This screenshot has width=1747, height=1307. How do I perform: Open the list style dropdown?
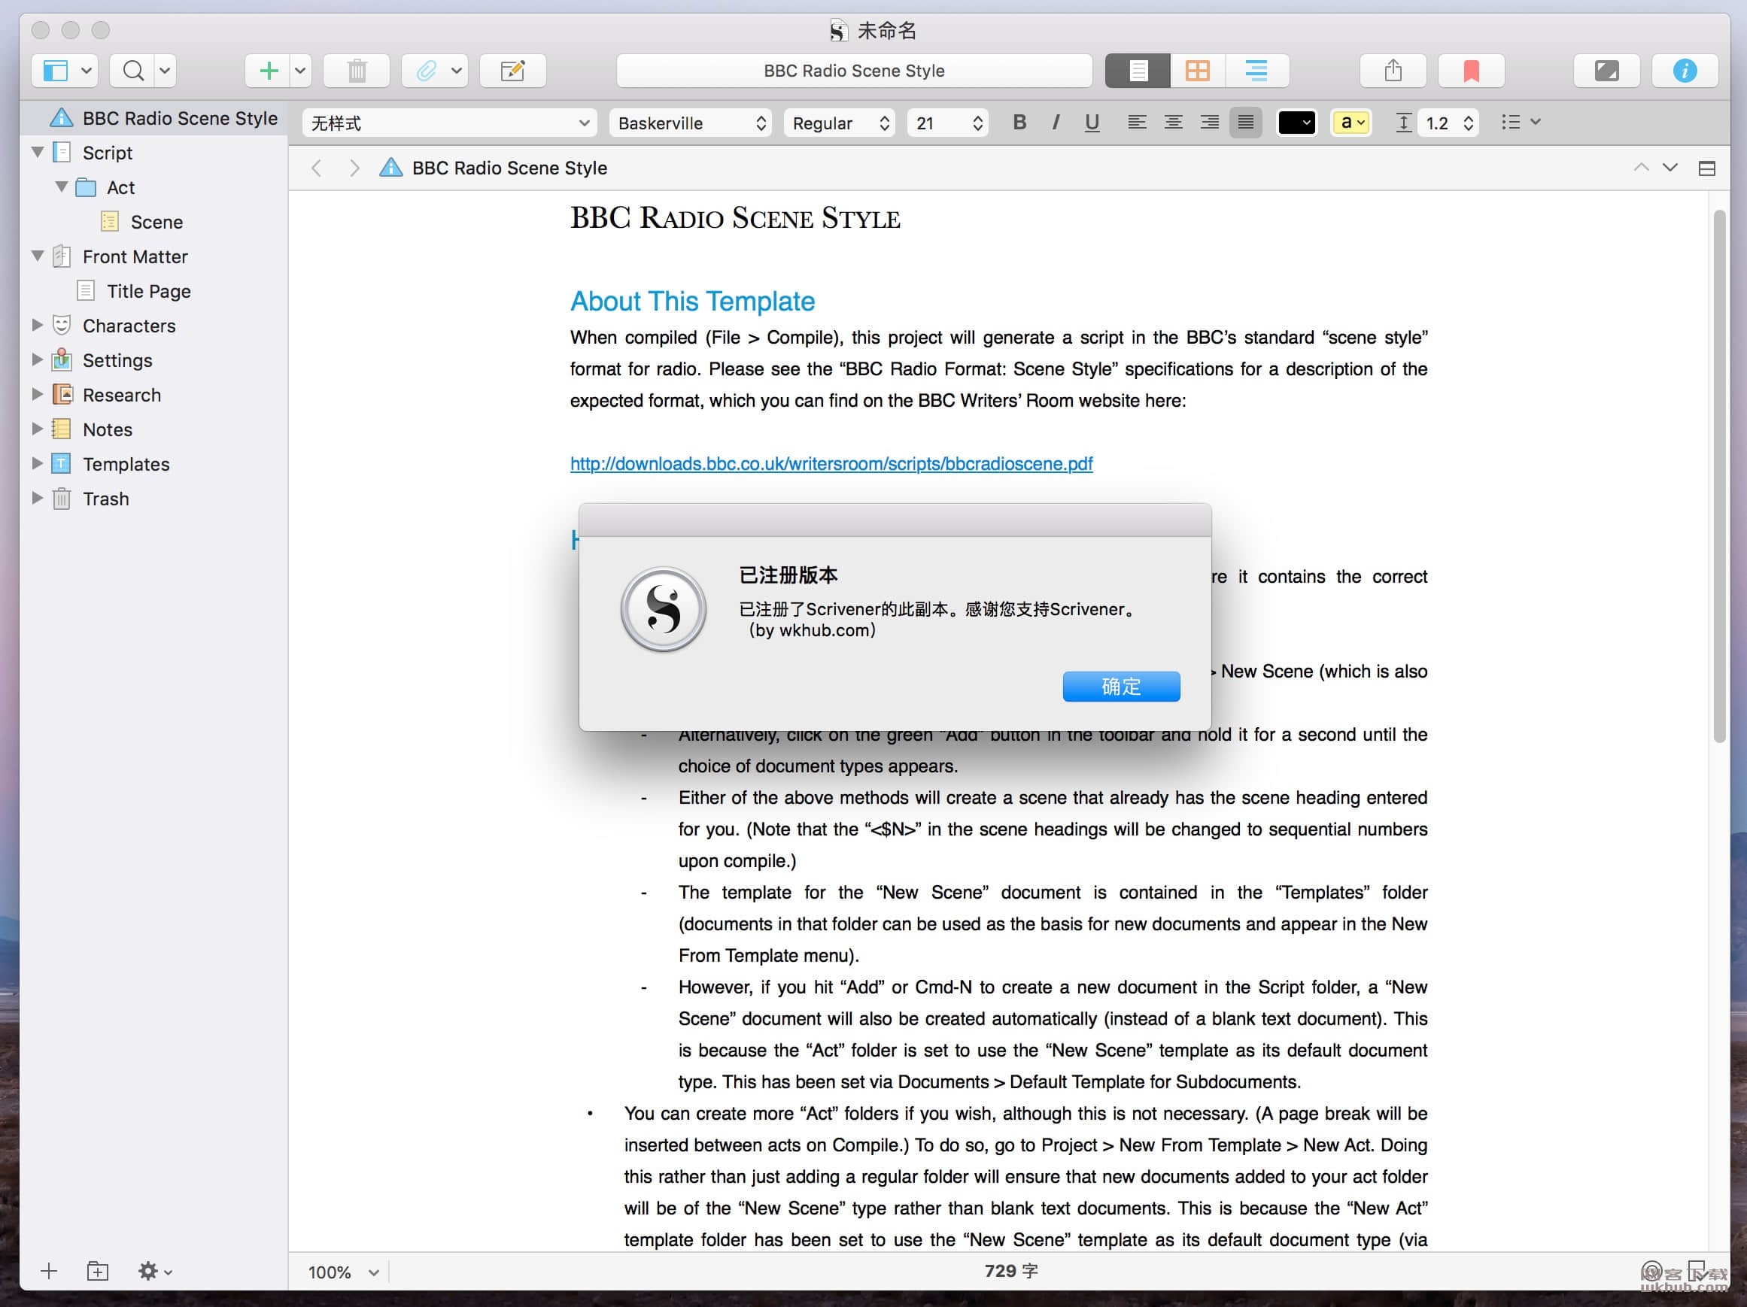click(1521, 123)
